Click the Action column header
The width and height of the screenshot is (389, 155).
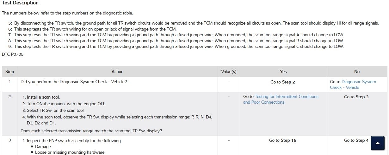(117, 72)
